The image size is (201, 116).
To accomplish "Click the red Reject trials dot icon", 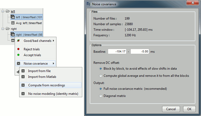I will 18,49.
